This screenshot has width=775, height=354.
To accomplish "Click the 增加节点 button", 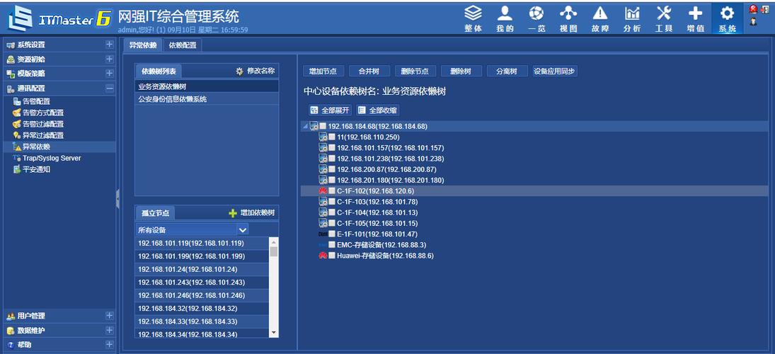I will (x=323, y=72).
